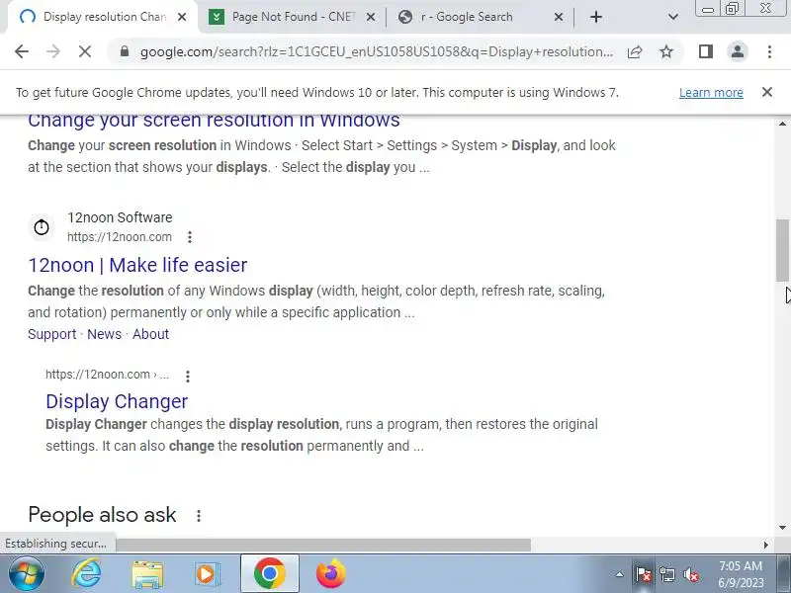Open the 12noon Support sitelink
The width and height of the screenshot is (791, 593).
(x=52, y=334)
